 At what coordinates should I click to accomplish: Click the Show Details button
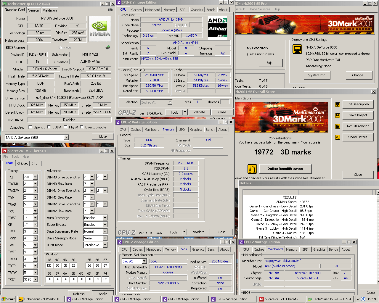click(x=358, y=137)
